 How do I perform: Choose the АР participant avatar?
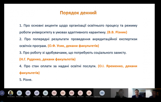[x=37, y=93]
